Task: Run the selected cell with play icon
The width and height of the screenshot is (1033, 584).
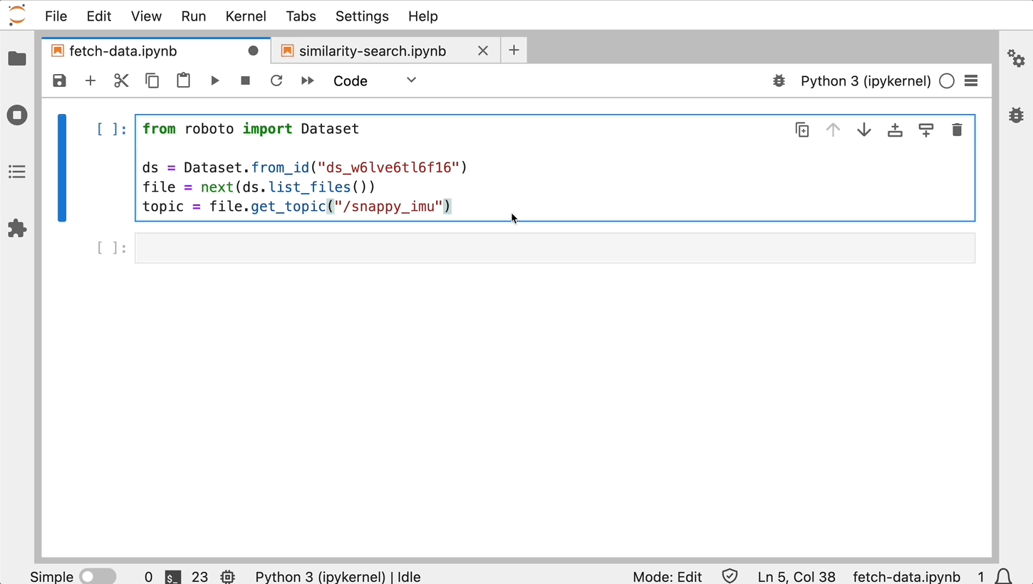Action: click(214, 80)
